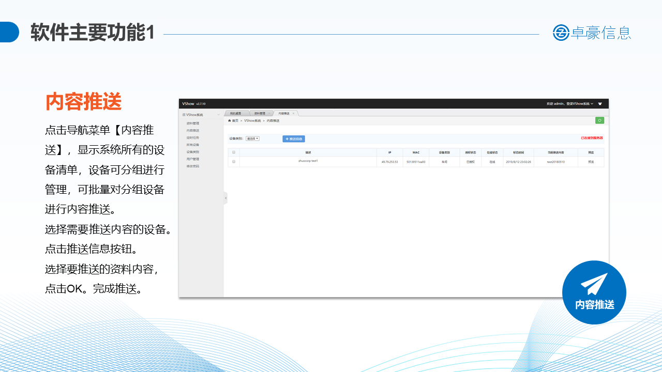Select 定时任务 in the sidebar menu
This screenshot has height=372, width=662.
[192, 138]
